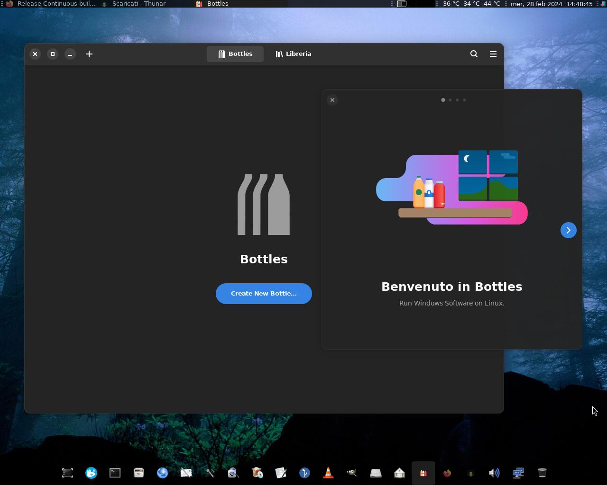Click the Bottles illustration in welcome dialog
This screenshot has height=485, width=607.
click(x=452, y=188)
